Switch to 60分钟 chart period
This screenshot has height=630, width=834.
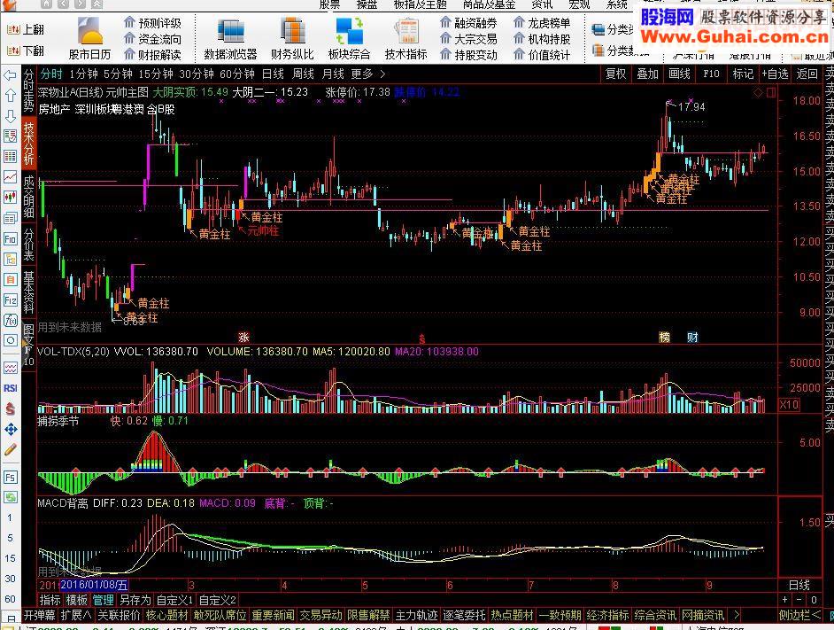pyautogui.click(x=236, y=74)
